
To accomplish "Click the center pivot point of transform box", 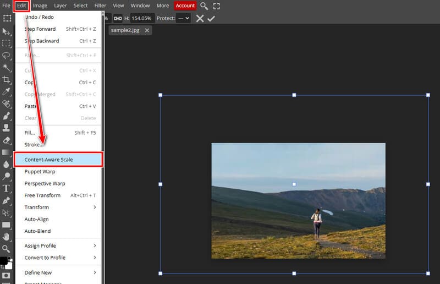I will [x=294, y=184].
